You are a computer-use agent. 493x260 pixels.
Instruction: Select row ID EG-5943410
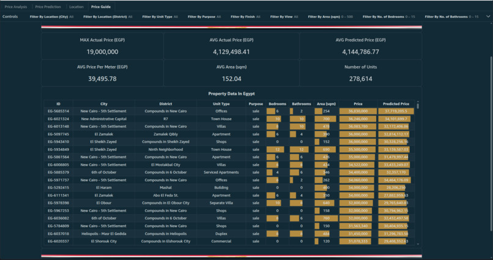pos(59,142)
